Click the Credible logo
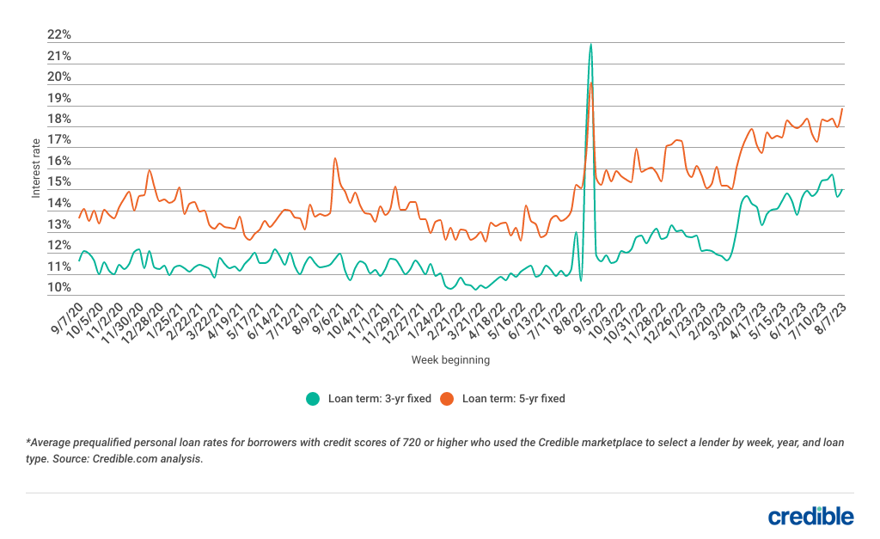 (810, 516)
